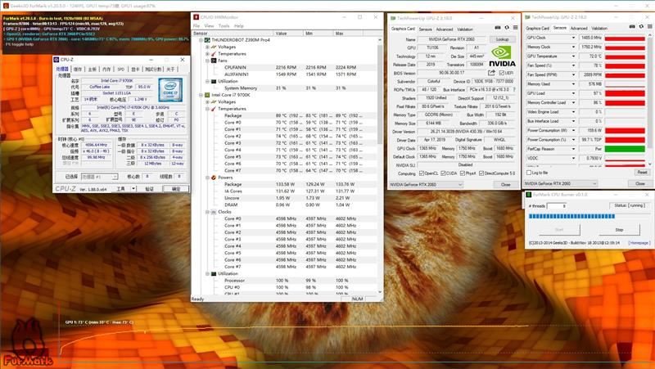Switch to the 内存 tab in CPU-Z
655x369 pixels.
tap(106, 69)
